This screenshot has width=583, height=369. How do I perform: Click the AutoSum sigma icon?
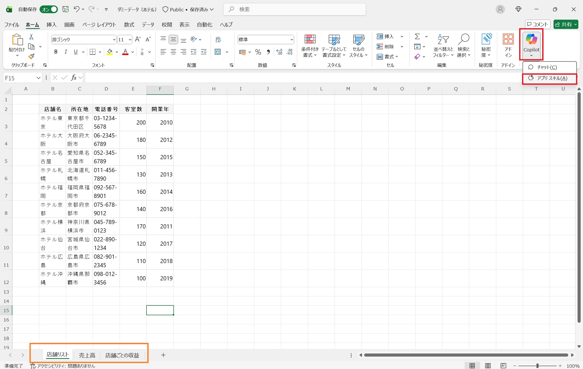pyautogui.click(x=417, y=36)
